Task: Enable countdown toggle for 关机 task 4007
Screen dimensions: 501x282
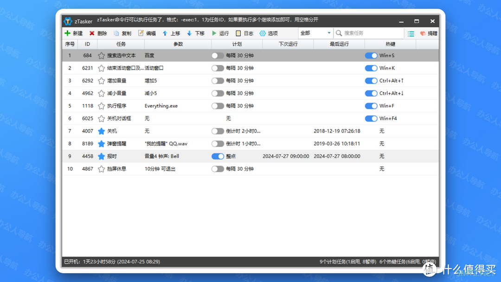Action: [x=218, y=131]
